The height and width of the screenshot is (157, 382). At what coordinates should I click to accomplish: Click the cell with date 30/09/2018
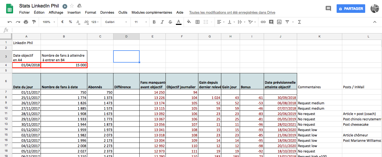[280, 98]
